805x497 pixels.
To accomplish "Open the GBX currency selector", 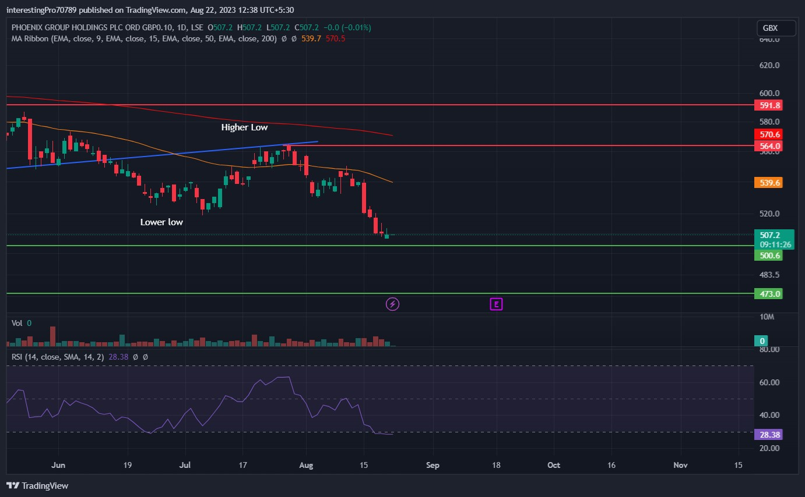I will coord(776,28).
